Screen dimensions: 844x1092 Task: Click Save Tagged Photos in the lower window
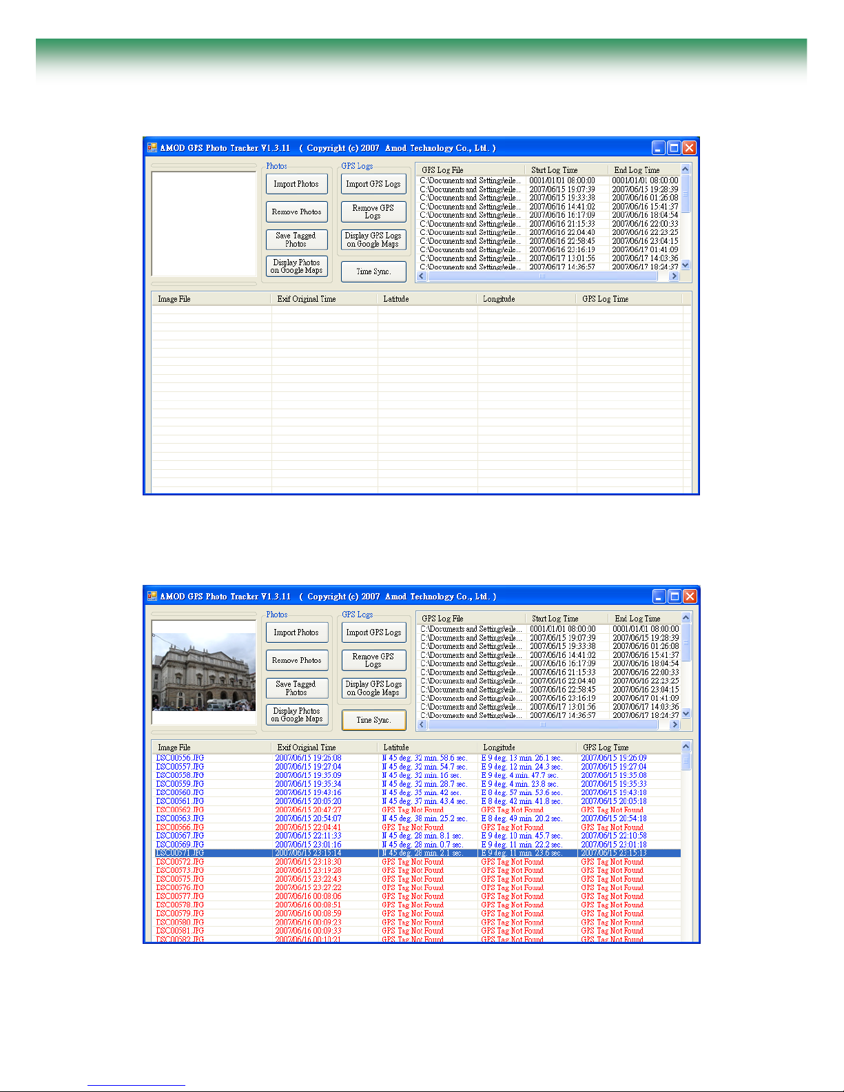point(297,688)
